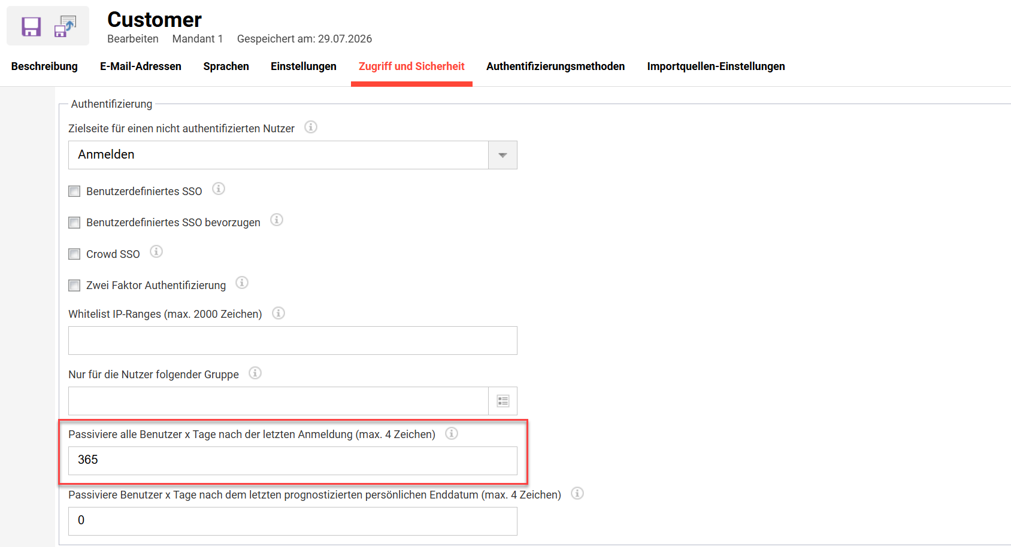Viewport: 1011px width, 547px height.
Task: Click the Gespeichert am: 29.07.2026 text
Action: pos(304,39)
